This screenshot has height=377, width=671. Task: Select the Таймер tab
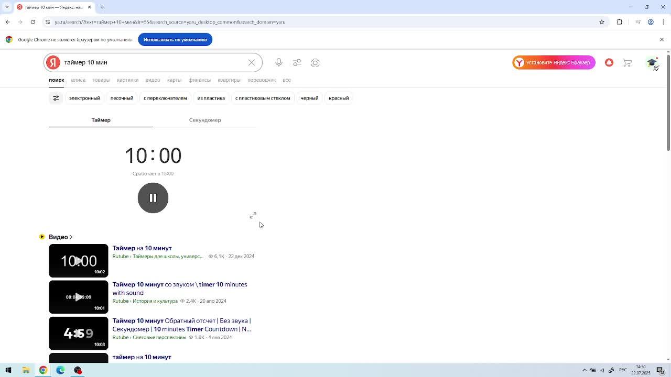101,120
